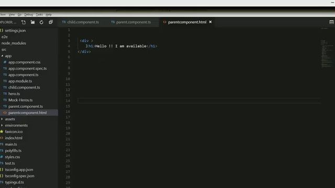
Task: Open app.module.ts file
Action: [20, 81]
